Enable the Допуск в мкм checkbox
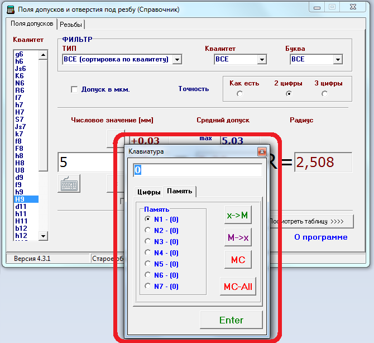Screen dimensions: 374x343 74,89
